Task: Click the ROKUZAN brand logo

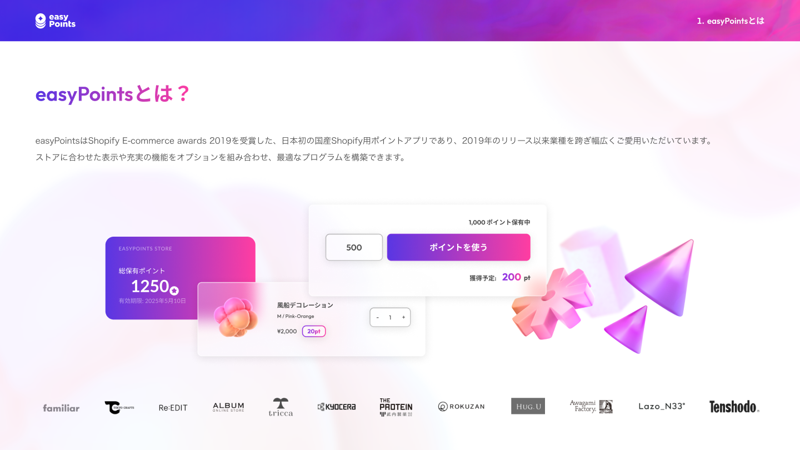Action: click(x=461, y=407)
